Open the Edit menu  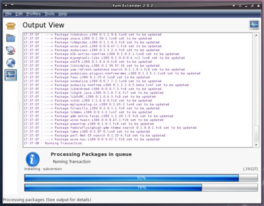click(x=19, y=14)
